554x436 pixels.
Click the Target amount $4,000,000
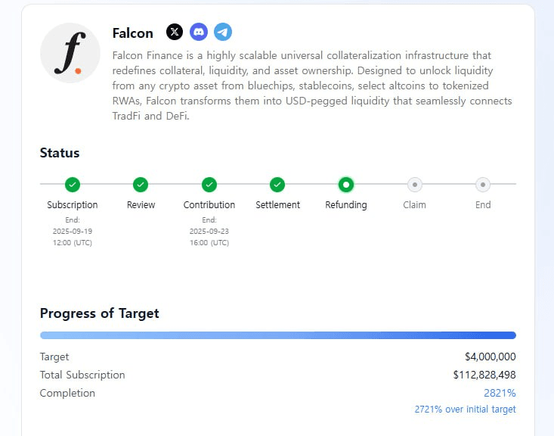point(490,357)
